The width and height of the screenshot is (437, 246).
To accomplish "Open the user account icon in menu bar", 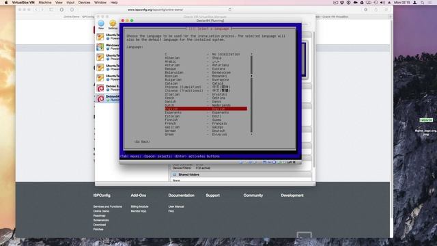I will 415,3.
